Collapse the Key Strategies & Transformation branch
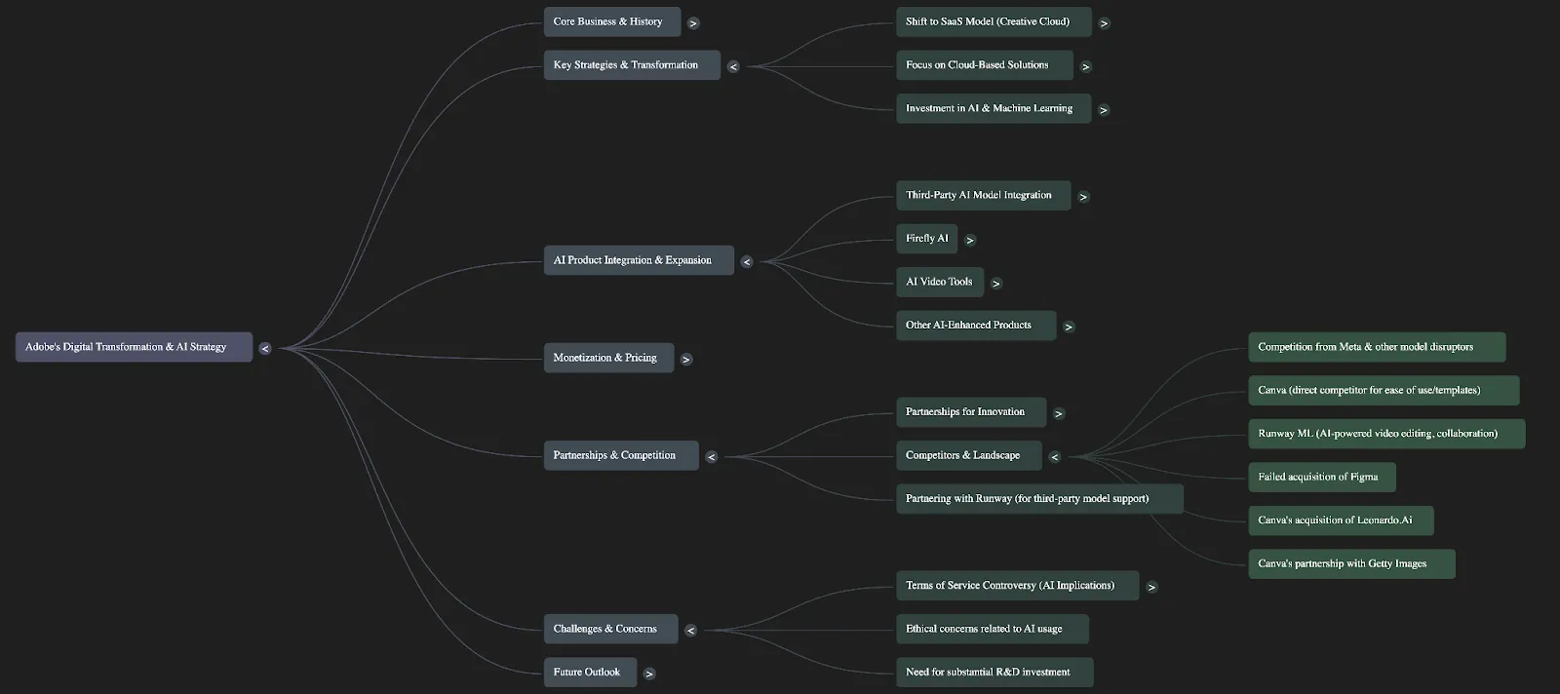 click(x=733, y=66)
